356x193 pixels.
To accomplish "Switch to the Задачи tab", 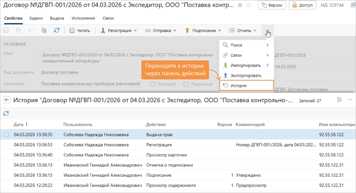I will click(x=36, y=18).
